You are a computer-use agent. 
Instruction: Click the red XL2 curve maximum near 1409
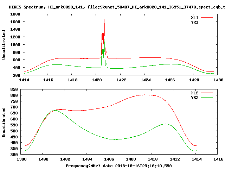(x=145, y=95)
